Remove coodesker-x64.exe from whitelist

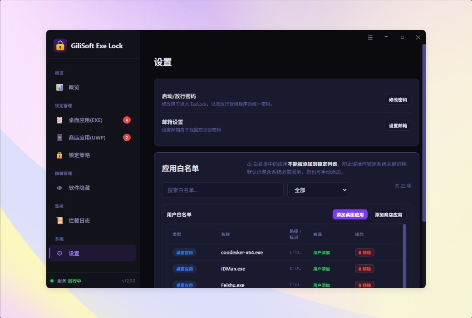tap(364, 253)
